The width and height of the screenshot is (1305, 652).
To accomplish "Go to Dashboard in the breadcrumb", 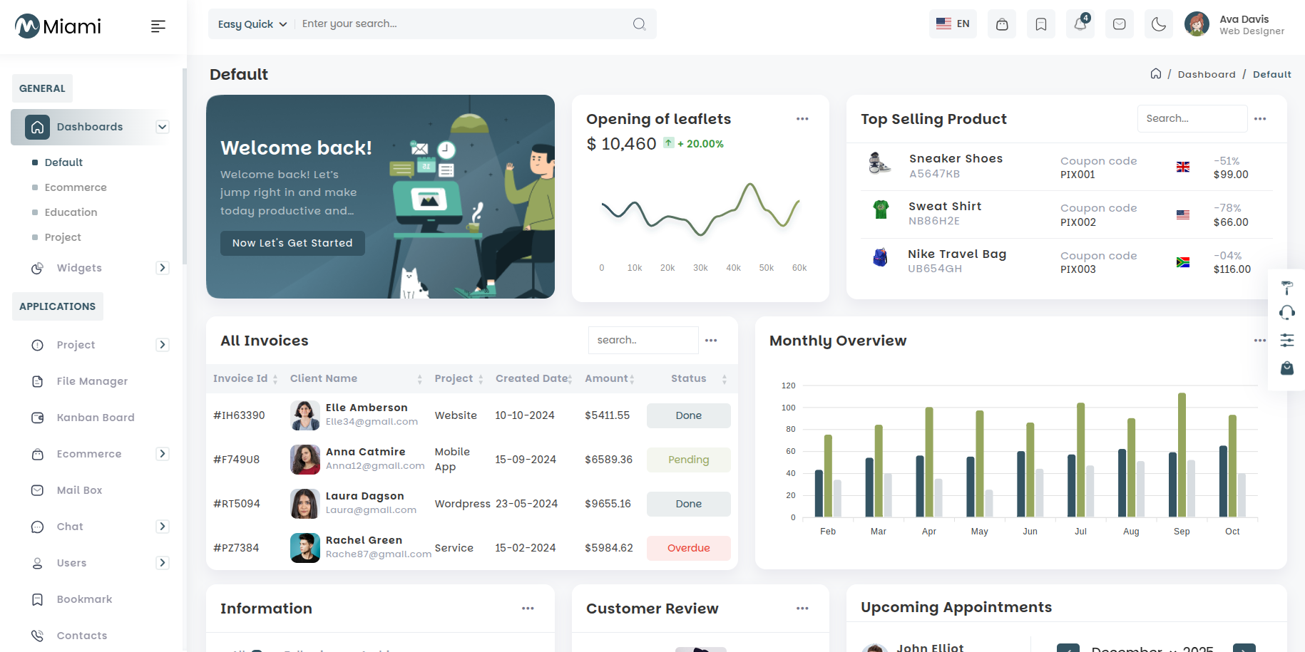I will 1207,74.
